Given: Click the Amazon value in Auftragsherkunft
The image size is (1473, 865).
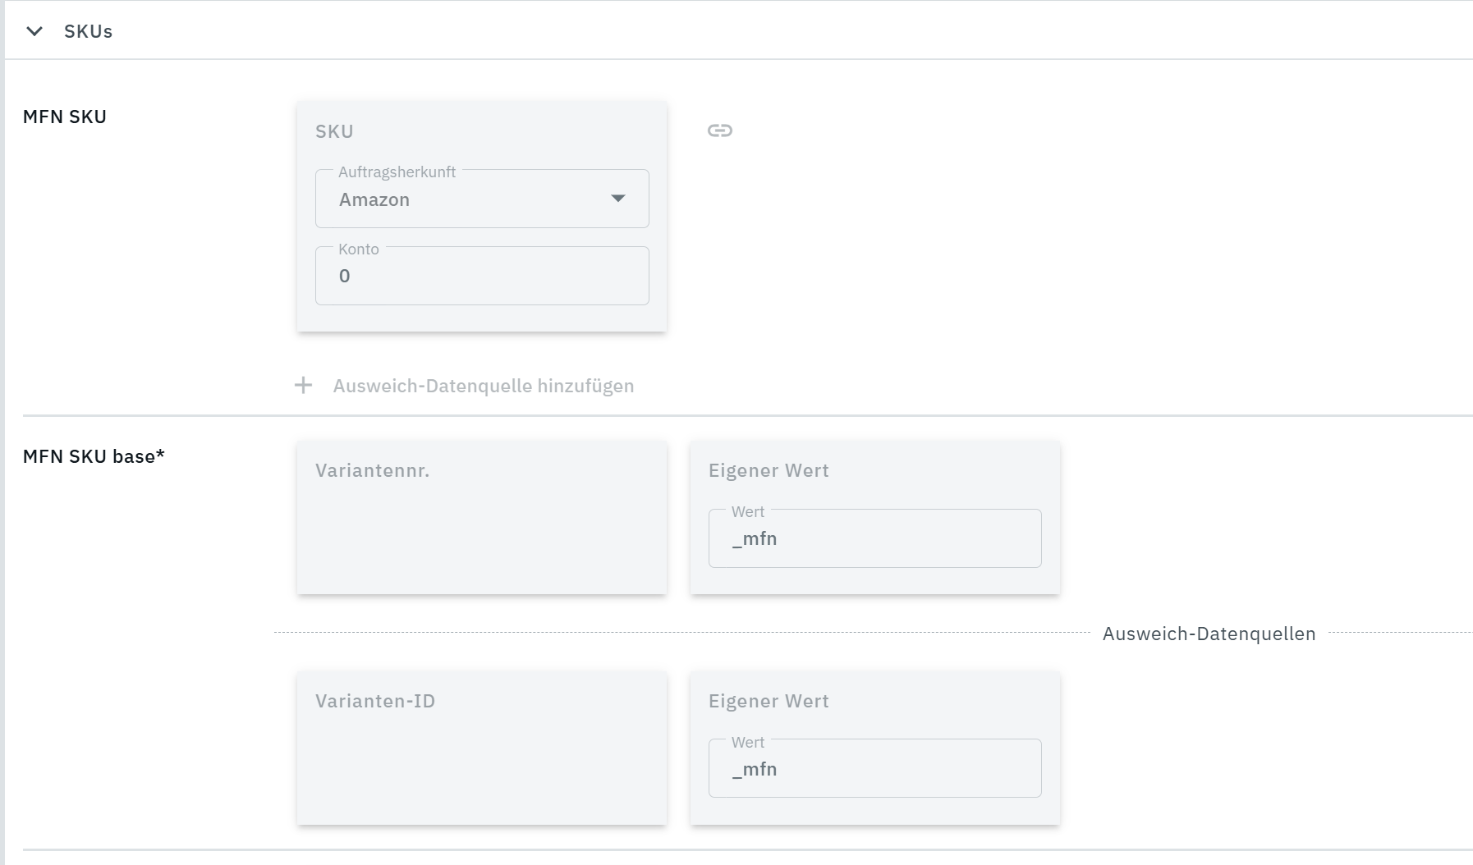Looking at the screenshot, I should coord(374,199).
